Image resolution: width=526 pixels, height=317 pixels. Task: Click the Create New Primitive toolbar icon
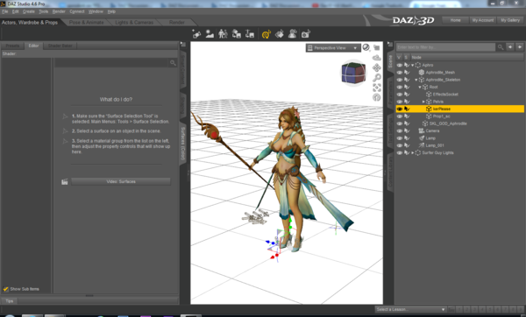point(196,34)
